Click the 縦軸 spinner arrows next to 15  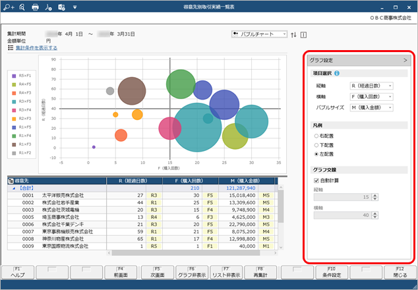click(x=375, y=197)
